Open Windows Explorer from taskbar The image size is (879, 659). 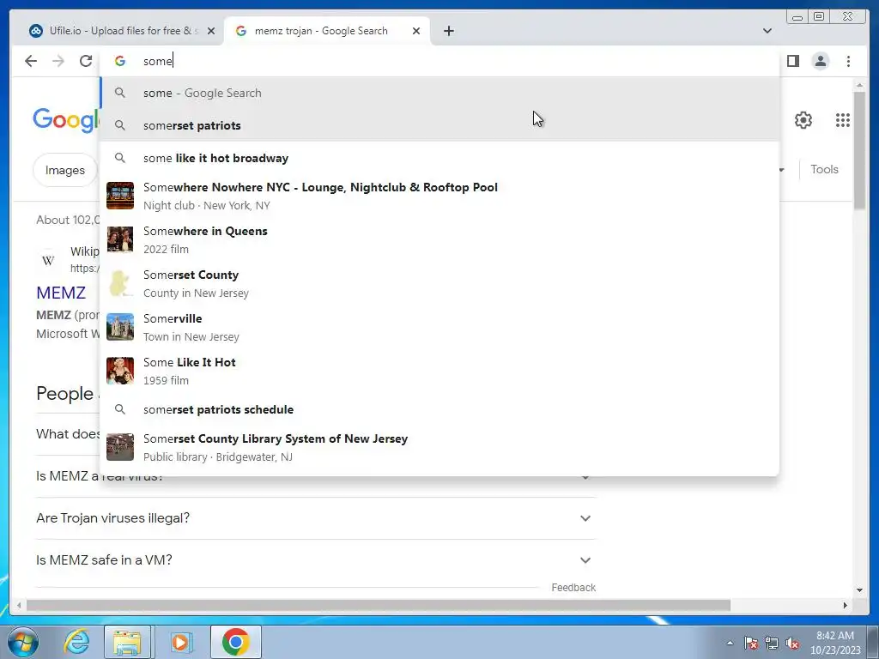click(x=127, y=642)
